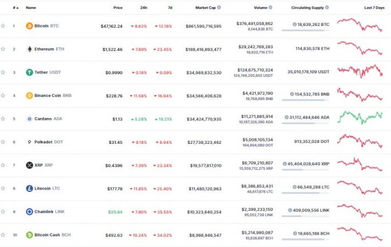Open Cardano ADA coin page link

pos(48,119)
